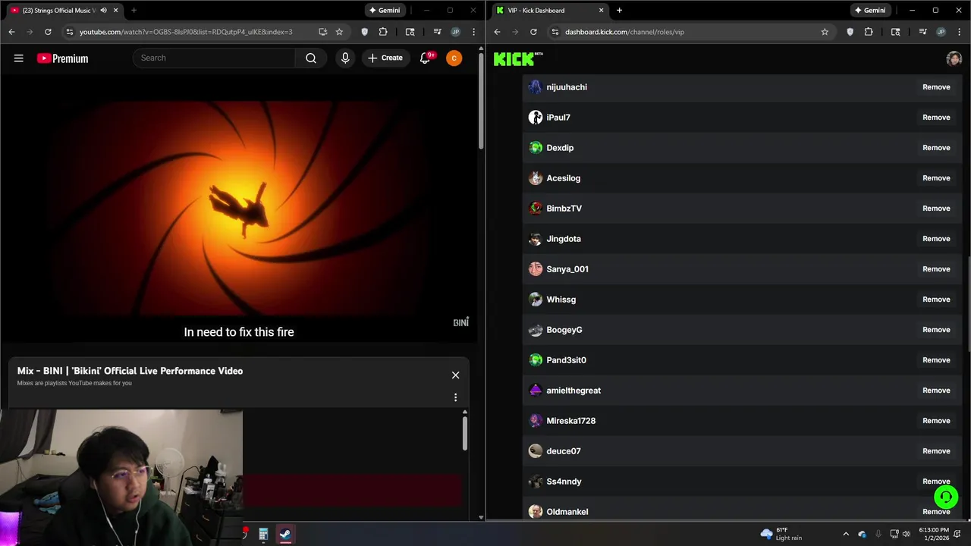The image size is (971, 546).
Task: Open extensions puzzle icon in YouTube window
Action: (x=383, y=32)
